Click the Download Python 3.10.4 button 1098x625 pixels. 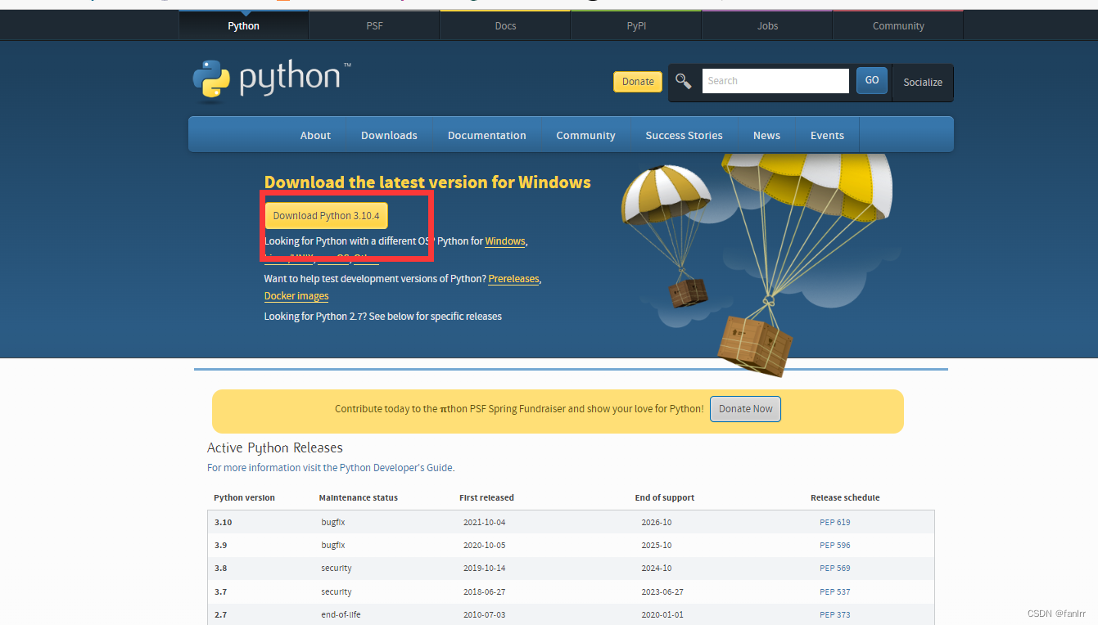(325, 215)
